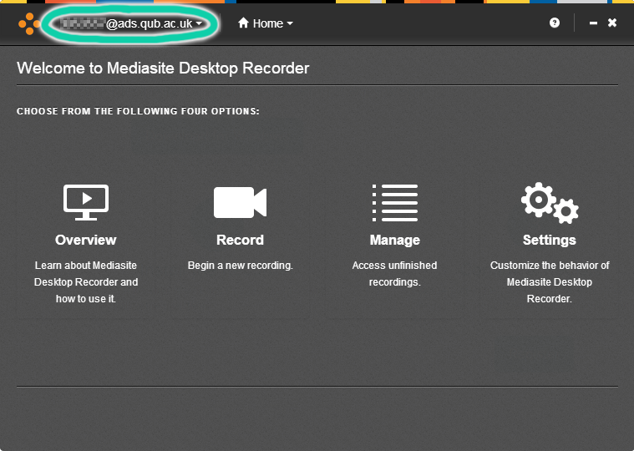Screen dimensions: 634x451
Task: Click the Manage list icon
Action: tap(394, 202)
